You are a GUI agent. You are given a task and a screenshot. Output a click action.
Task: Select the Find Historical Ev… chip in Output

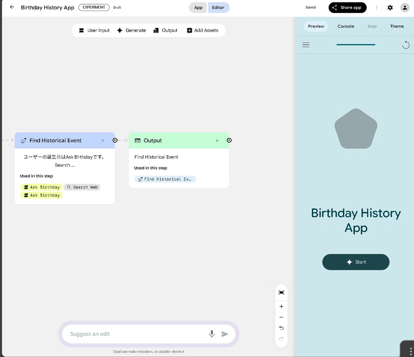click(165, 179)
